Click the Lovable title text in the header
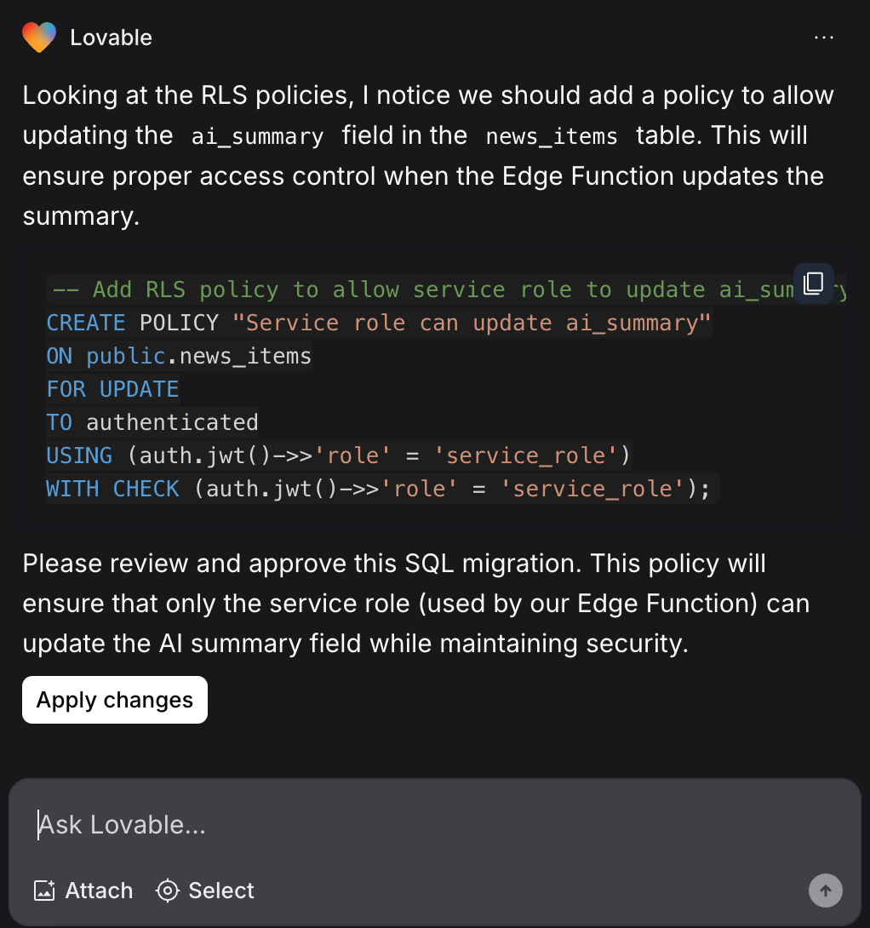The image size is (870, 928). point(112,37)
